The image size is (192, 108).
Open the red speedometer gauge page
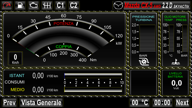point(7,5)
